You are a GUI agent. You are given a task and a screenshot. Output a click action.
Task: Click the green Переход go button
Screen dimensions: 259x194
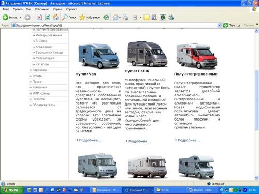point(232,25)
